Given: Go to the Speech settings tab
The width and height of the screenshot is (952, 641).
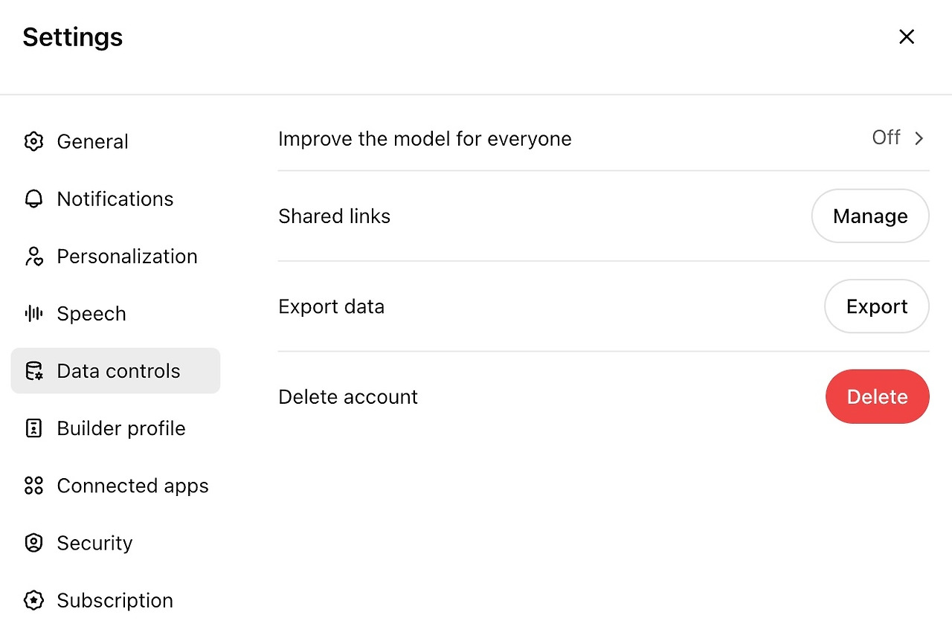Looking at the screenshot, I should pyautogui.click(x=91, y=314).
